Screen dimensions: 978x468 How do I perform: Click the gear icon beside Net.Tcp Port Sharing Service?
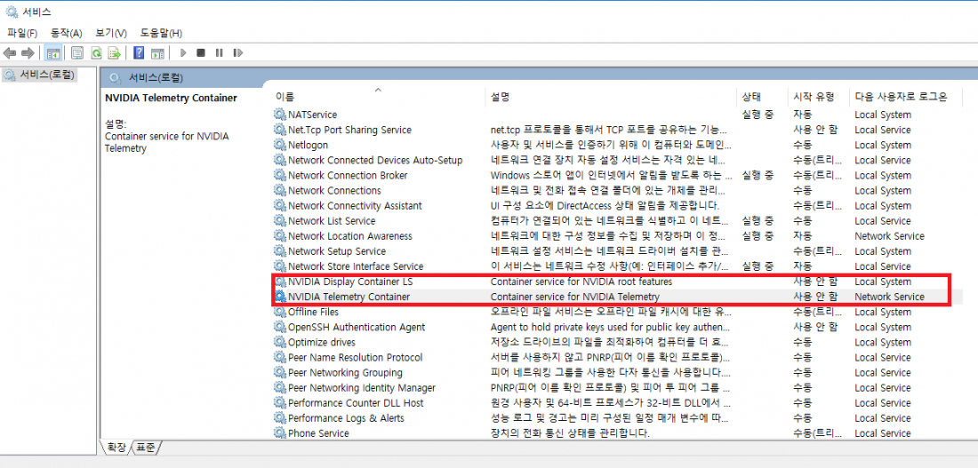click(279, 130)
